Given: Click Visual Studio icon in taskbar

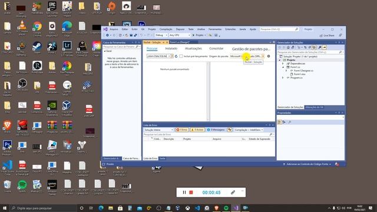Looking at the screenshot, I should pos(236,208).
